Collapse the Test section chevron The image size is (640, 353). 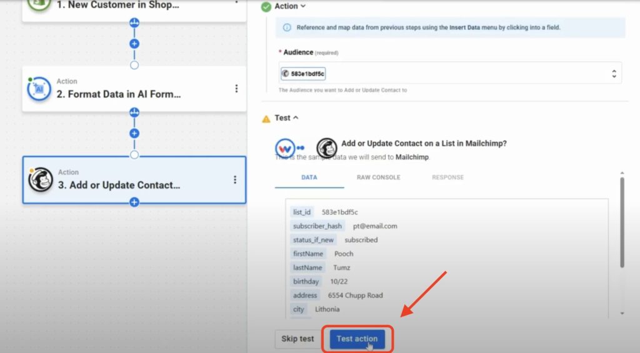(296, 117)
